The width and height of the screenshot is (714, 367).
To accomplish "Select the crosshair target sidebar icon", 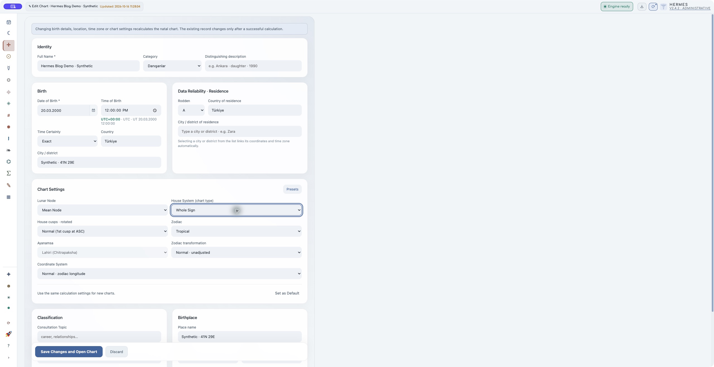I will tap(9, 92).
